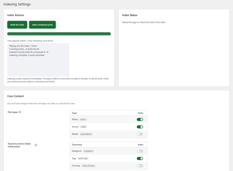Click inside the indexing log text area
The width and height of the screenshot is (233, 171).
coord(38,60)
